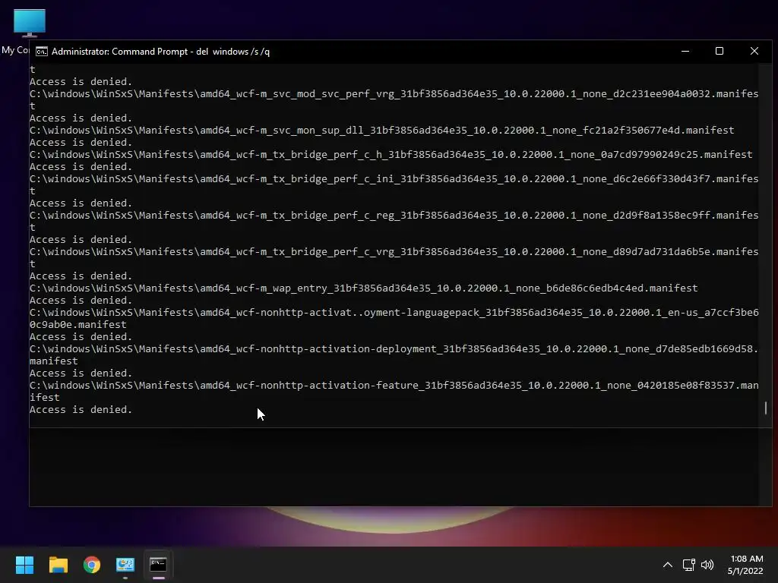Open the Windows Start menu
The width and height of the screenshot is (778, 583).
(24, 565)
